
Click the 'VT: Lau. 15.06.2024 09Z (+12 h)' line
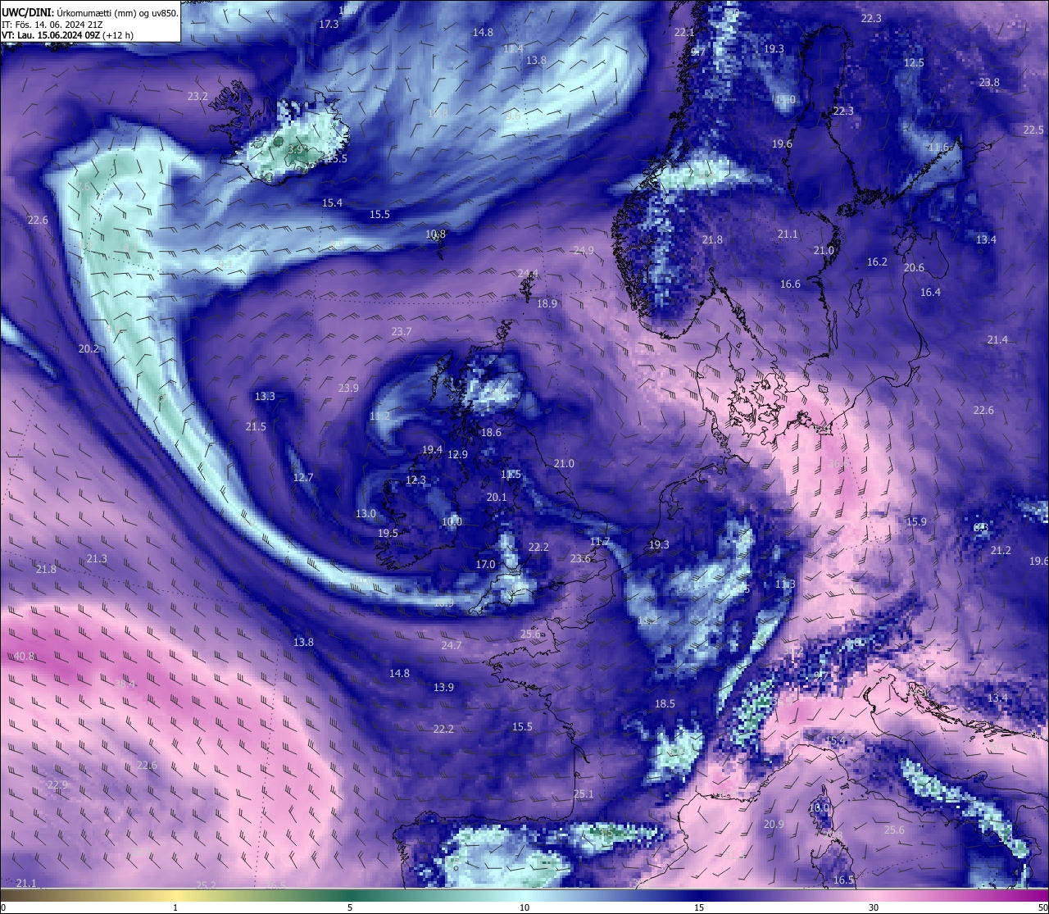coord(67,35)
